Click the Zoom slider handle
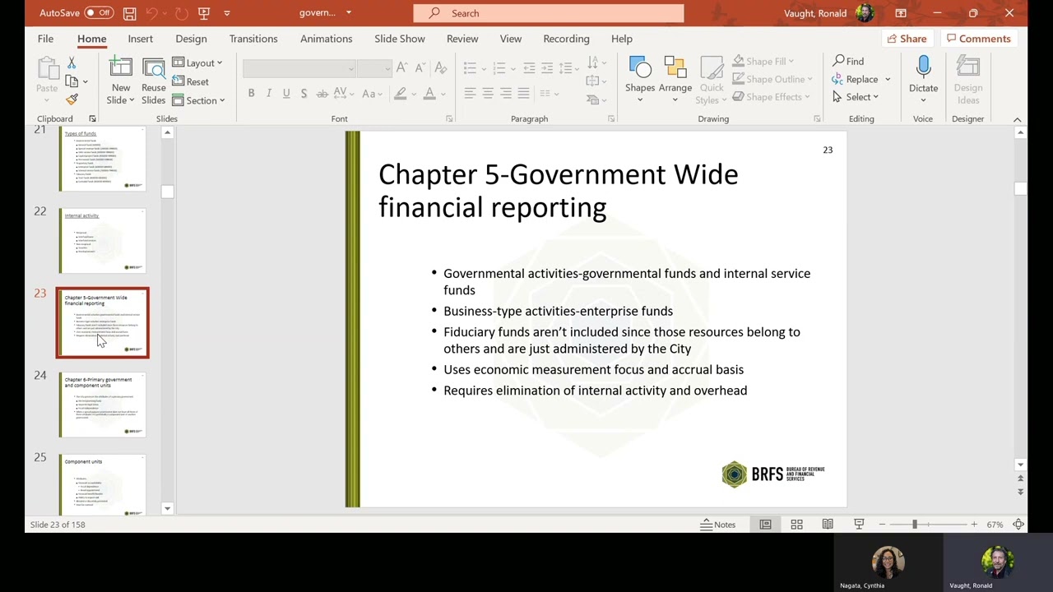1053x592 pixels. click(x=914, y=525)
